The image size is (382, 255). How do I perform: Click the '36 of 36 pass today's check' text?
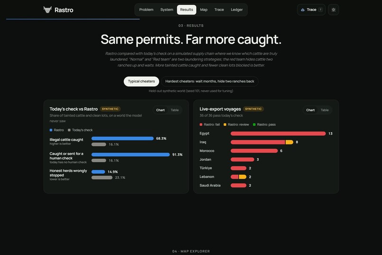tap(221, 115)
